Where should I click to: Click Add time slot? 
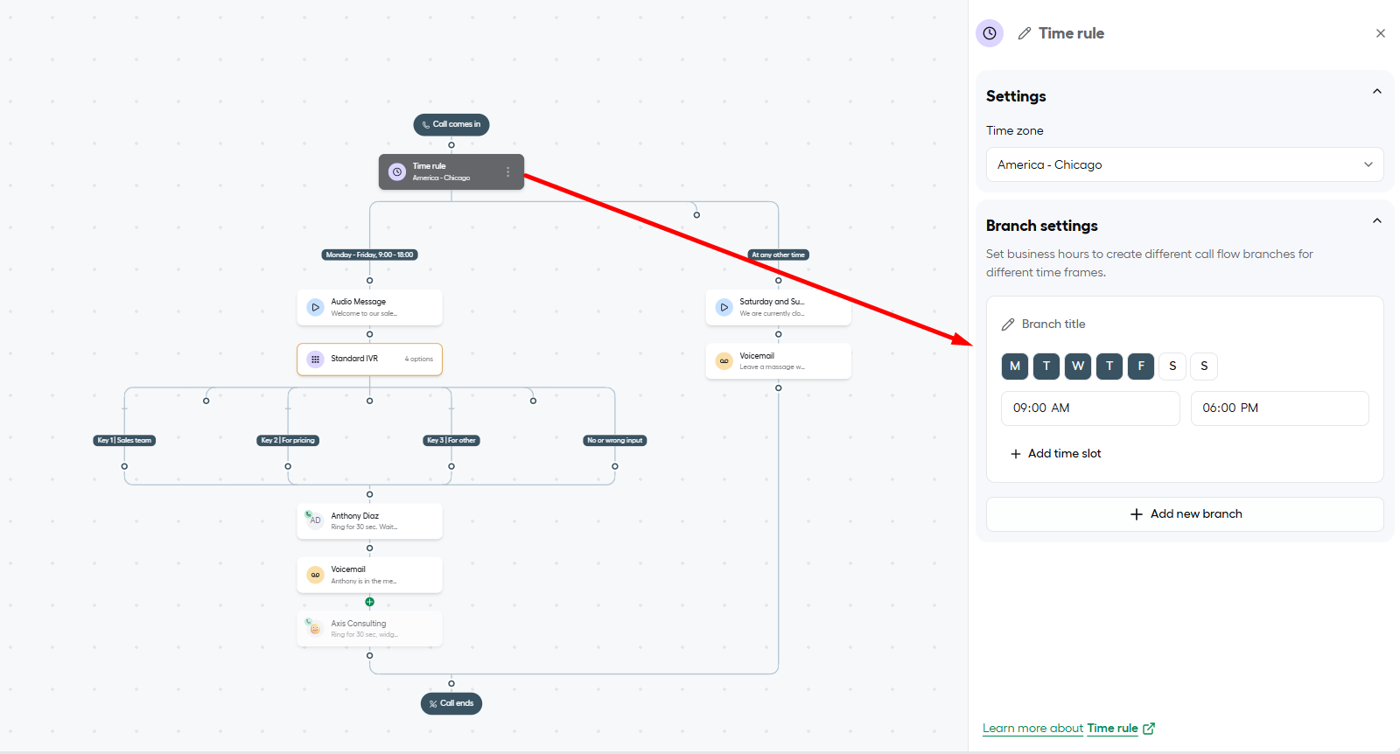coord(1056,454)
